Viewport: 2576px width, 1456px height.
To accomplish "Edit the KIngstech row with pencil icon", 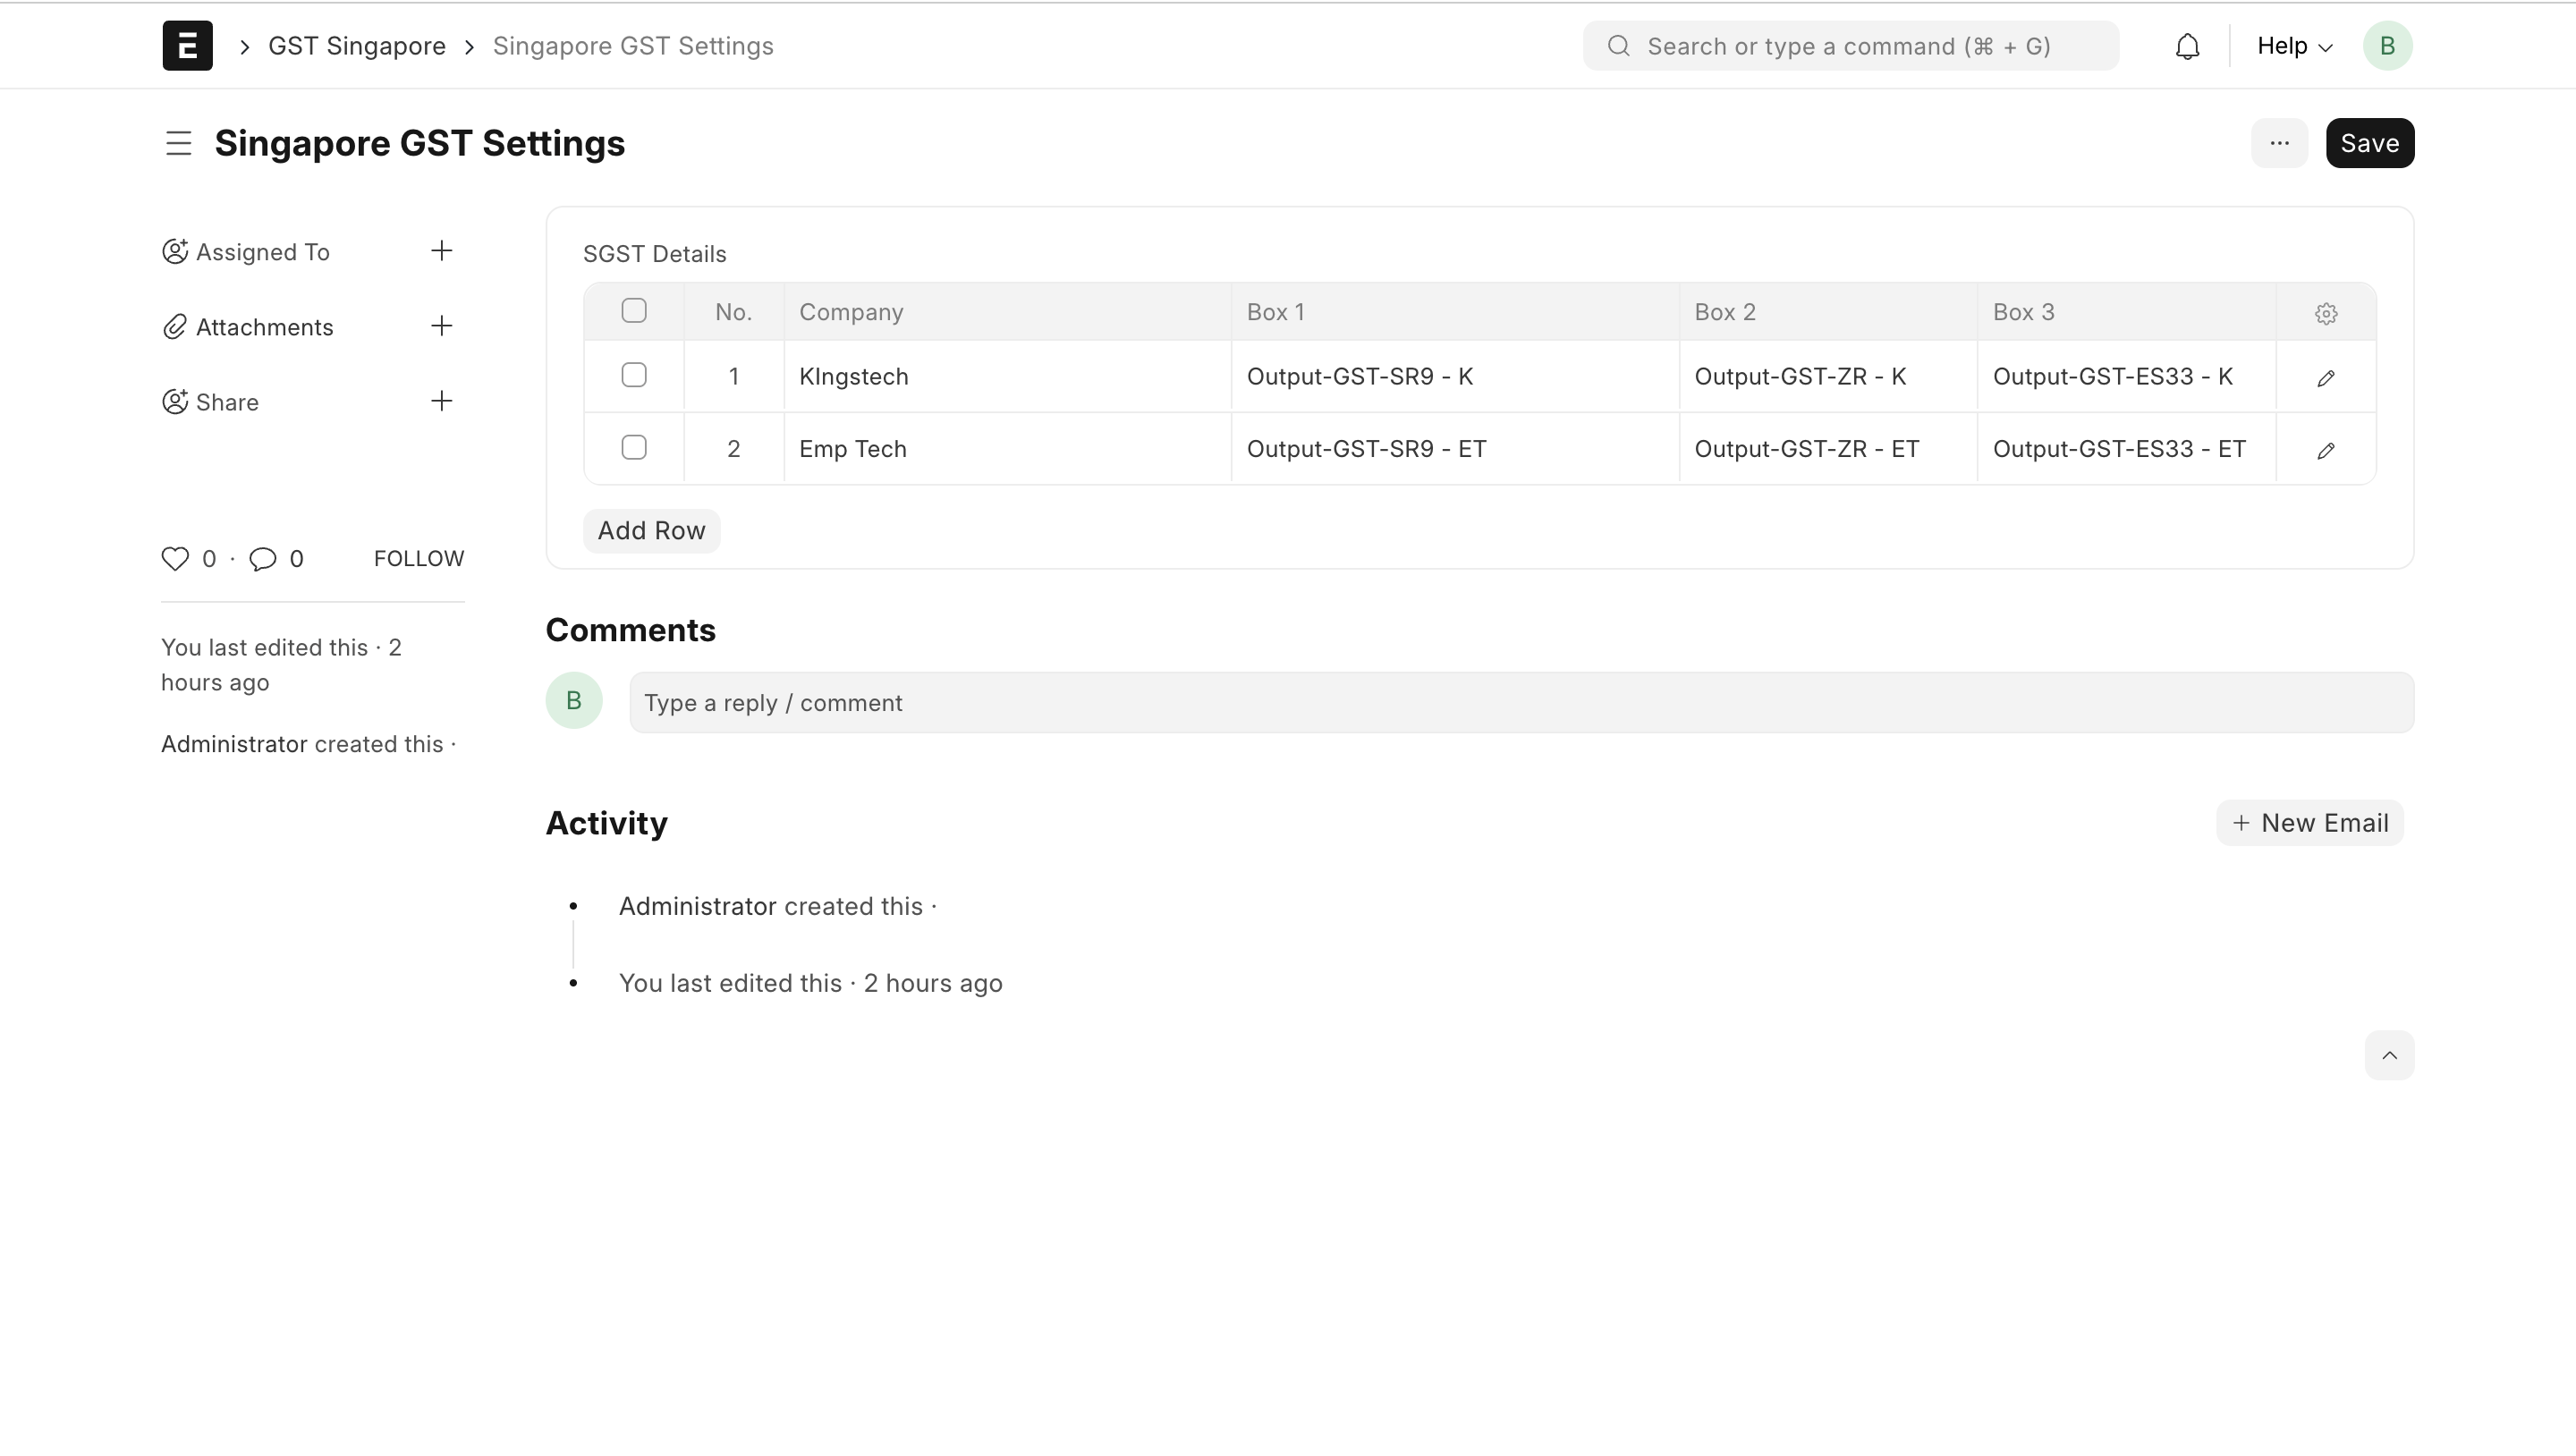I will click(x=2325, y=378).
